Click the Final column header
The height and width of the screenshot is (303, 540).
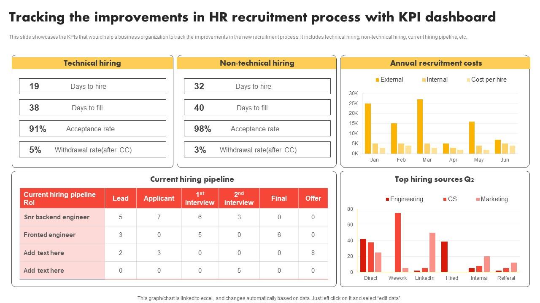(x=279, y=198)
